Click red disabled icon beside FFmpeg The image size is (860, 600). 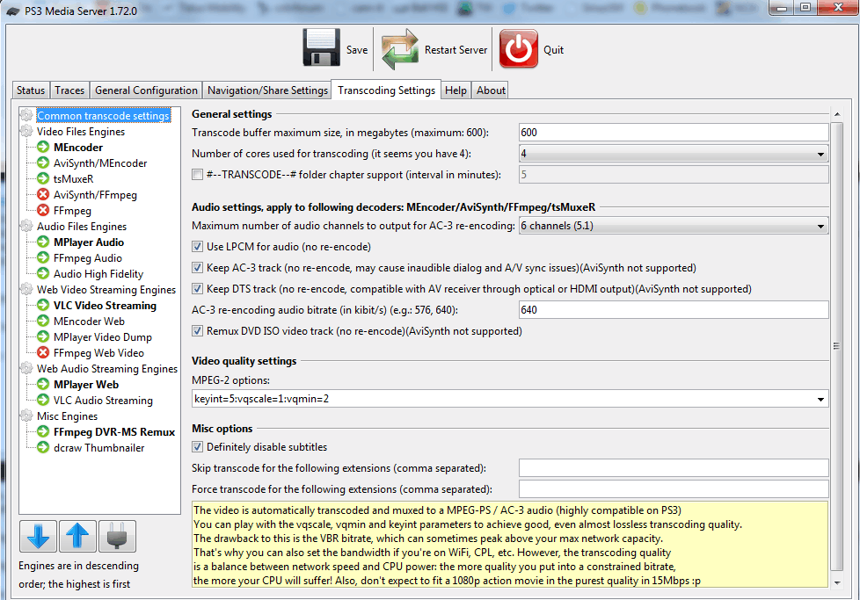pos(43,211)
